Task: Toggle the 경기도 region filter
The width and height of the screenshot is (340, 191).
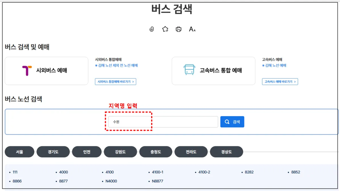Action: click(x=53, y=152)
